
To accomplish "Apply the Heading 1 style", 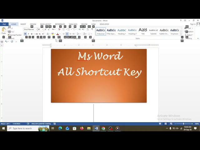I will (122, 31).
